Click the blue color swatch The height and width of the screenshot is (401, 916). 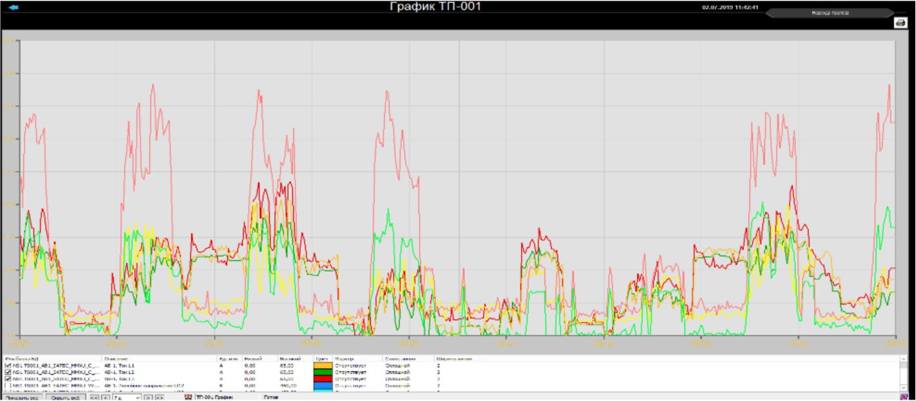(x=323, y=386)
